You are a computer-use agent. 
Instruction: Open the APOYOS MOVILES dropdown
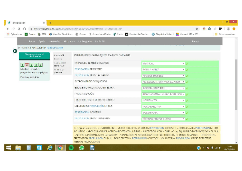coord(164,76)
